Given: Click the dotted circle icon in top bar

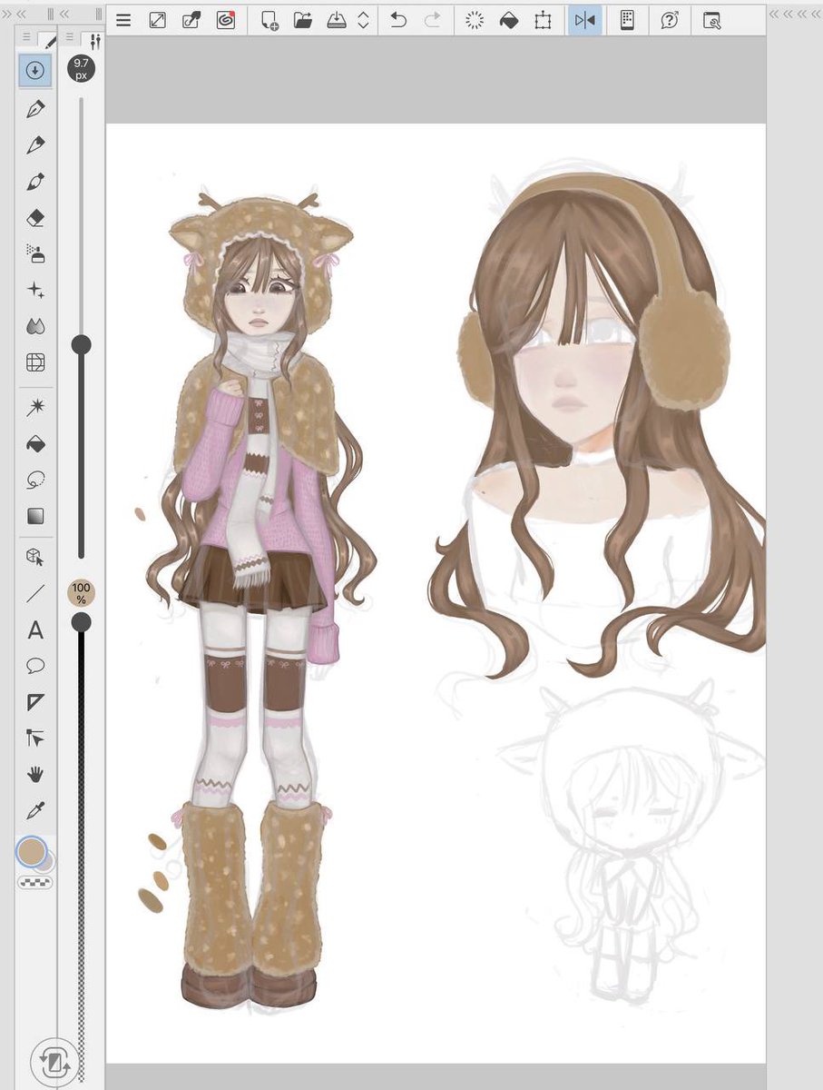Looking at the screenshot, I should (475, 20).
